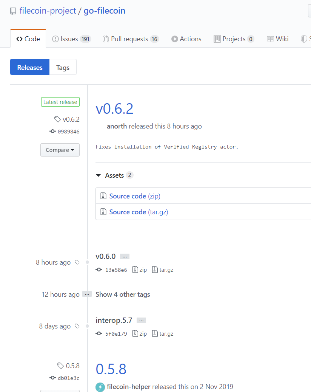Click the commit icon beside 0989846

click(52, 131)
